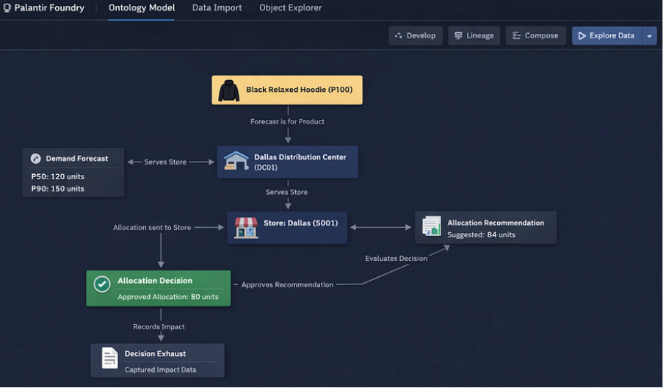Image resolution: width=663 pixels, height=388 pixels.
Task: Click the Dallas Distribution Center warehouse icon
Action: (236, 161)
